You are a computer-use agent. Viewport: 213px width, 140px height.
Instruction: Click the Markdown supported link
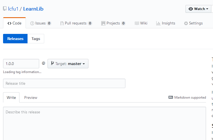tap(187, 97)
